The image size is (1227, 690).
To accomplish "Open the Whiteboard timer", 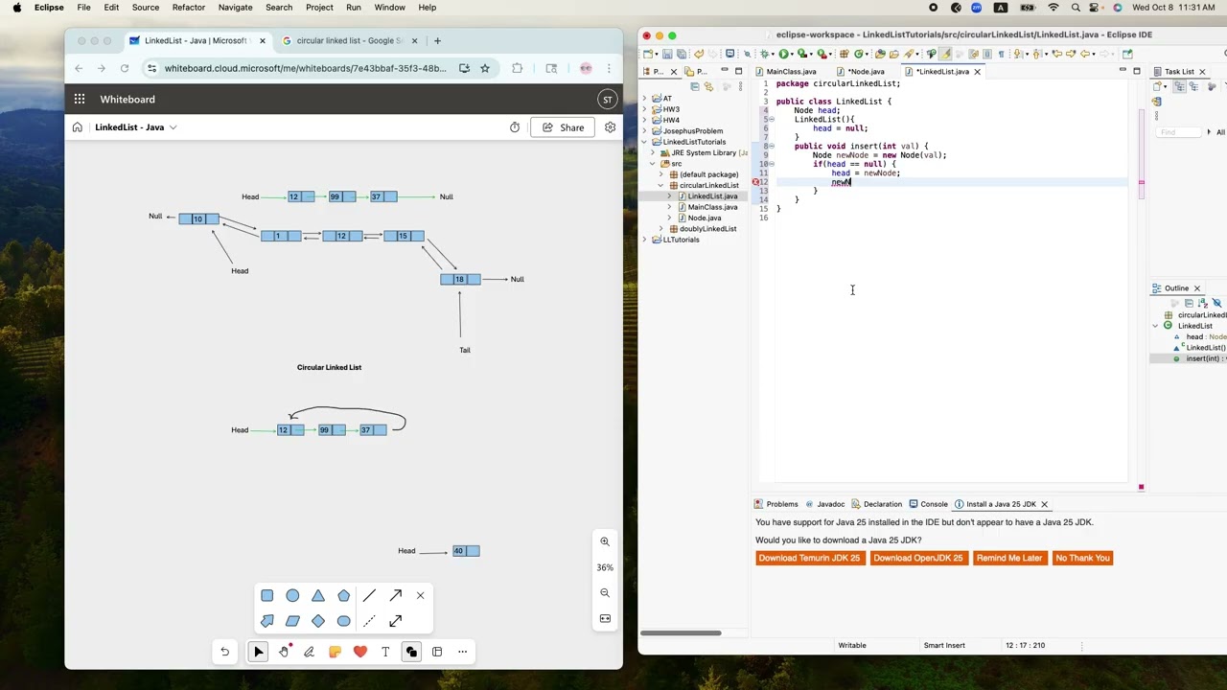I will point(515,127).
